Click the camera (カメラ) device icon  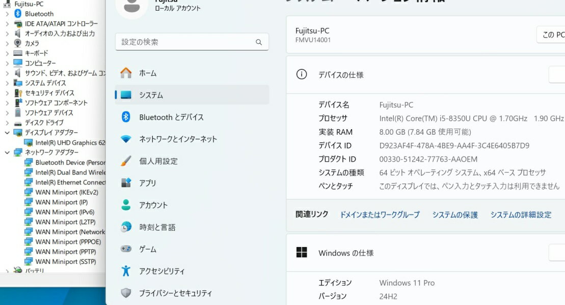18,43
